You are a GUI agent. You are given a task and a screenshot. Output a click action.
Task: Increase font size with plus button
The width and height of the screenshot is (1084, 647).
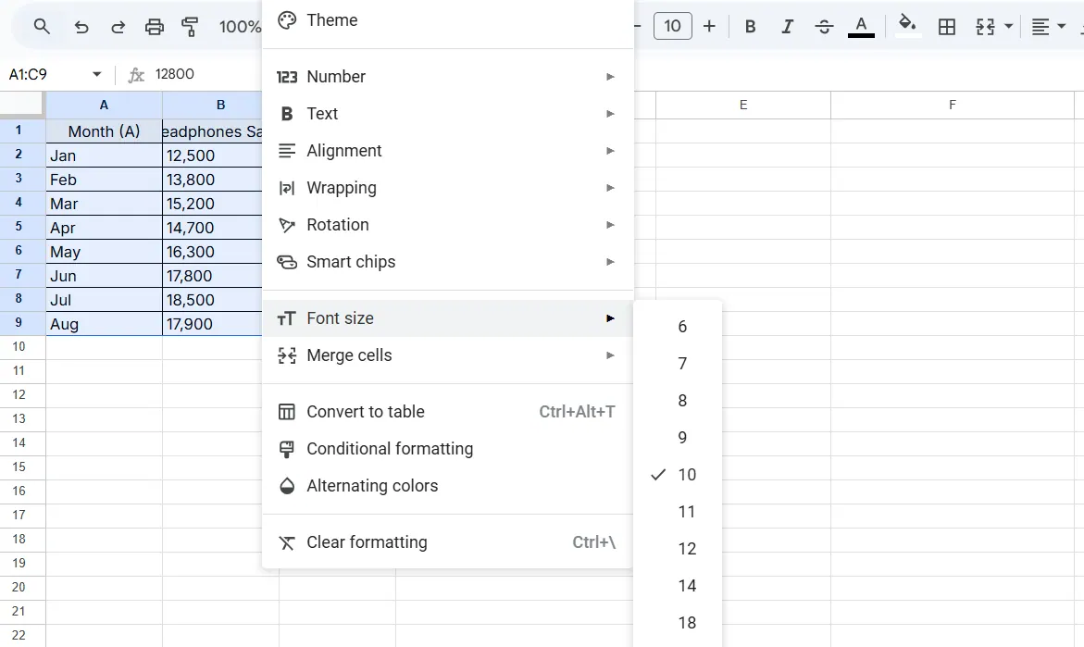pyautogui.click(x=709, y=27)
